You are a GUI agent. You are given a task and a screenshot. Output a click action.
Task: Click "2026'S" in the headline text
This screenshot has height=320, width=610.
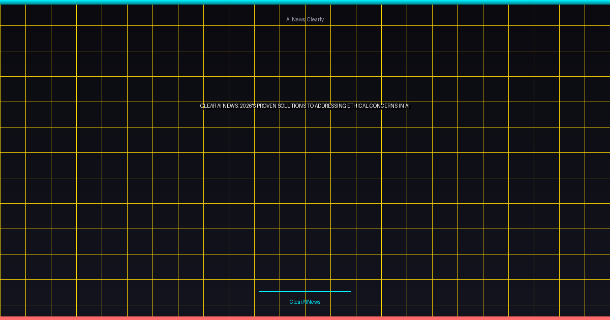(x=248, y=106)
